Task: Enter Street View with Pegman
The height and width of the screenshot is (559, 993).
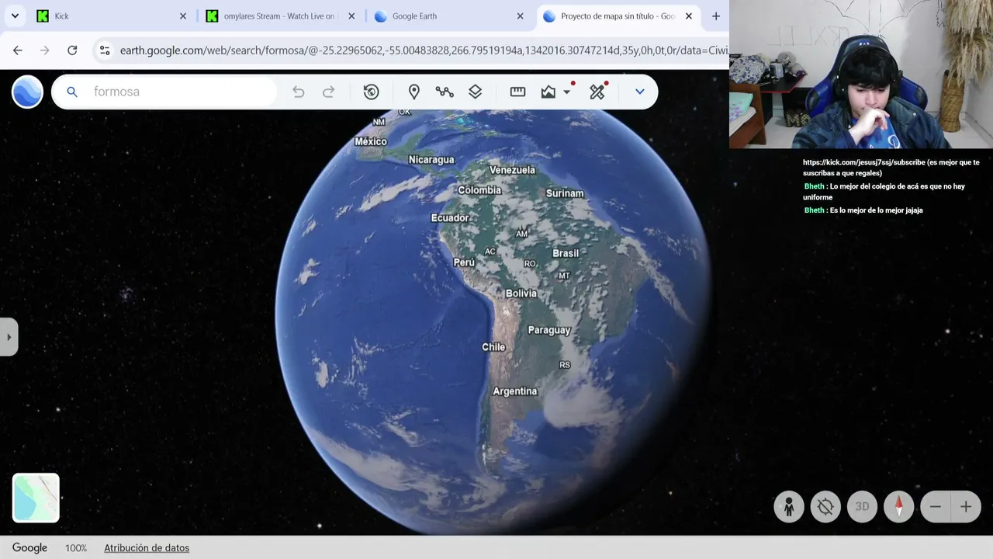Action: [x=789, y=507]
